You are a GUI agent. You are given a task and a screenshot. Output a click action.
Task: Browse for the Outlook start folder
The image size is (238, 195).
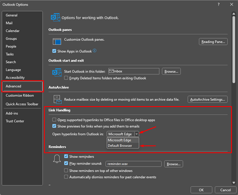pos(171,72)
